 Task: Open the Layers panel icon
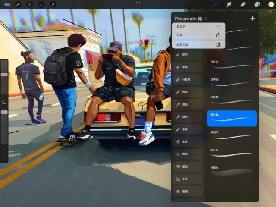pyautogui.click(x=257, y=4)
